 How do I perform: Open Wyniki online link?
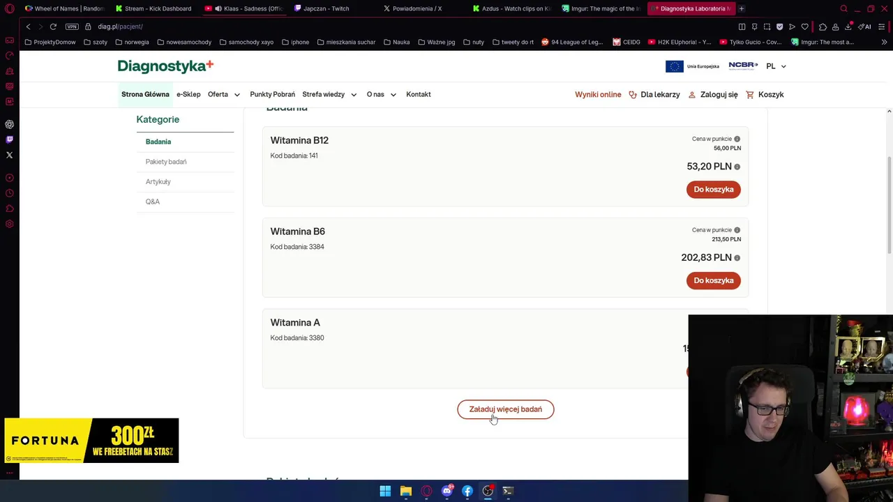point(598,94)
